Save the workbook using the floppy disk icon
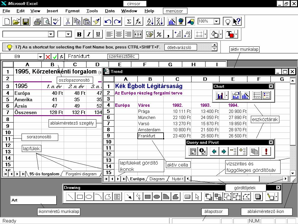The image size is (298, 224). coord(26,21)
